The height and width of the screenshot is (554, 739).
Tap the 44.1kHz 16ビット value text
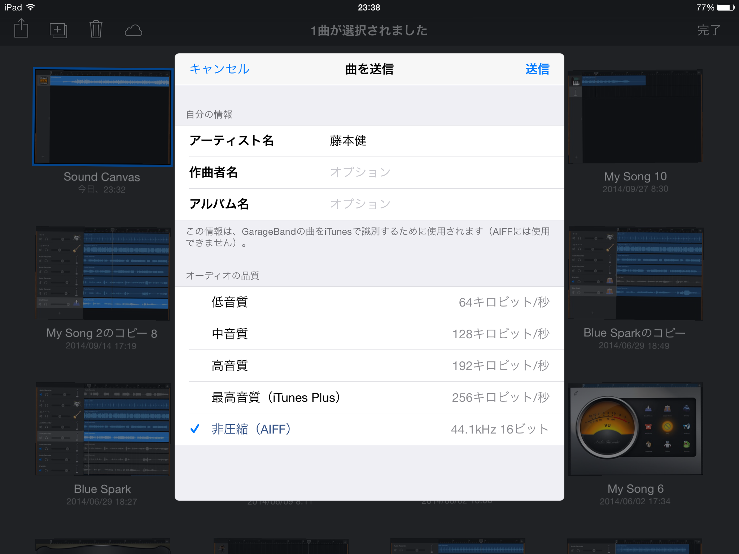500,429
